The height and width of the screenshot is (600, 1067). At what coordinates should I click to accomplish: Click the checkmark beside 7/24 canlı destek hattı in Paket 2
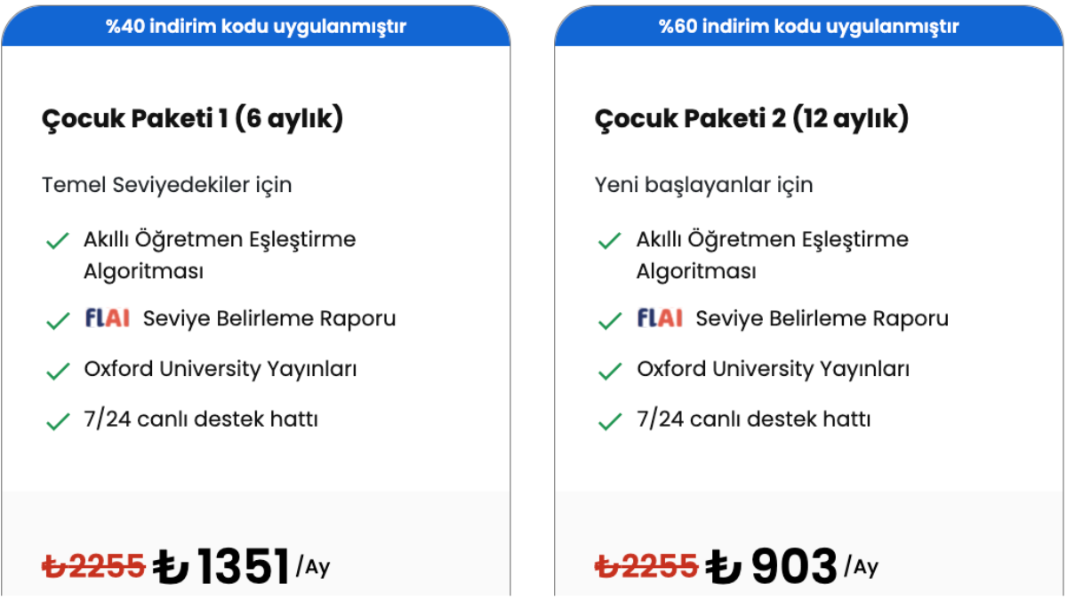pyautogui.click(x=610, y=421)
